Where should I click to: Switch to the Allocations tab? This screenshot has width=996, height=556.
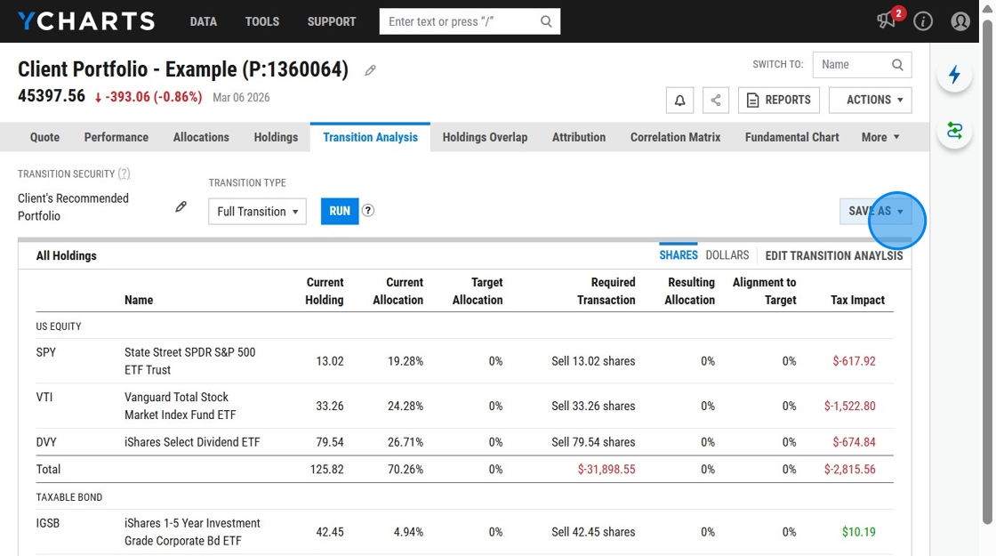[201, 137]
